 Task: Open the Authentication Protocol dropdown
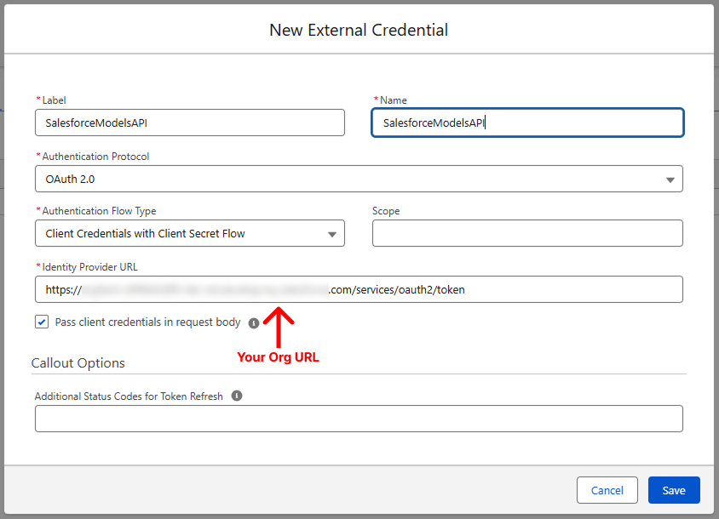pos(359,179)
